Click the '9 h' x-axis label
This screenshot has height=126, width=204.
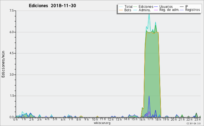pos(86,120)
